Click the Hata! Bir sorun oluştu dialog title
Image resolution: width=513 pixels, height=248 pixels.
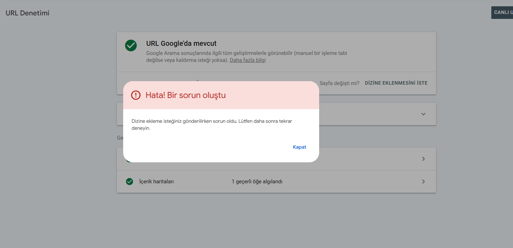pyautogui.click(x=185, y=95)
